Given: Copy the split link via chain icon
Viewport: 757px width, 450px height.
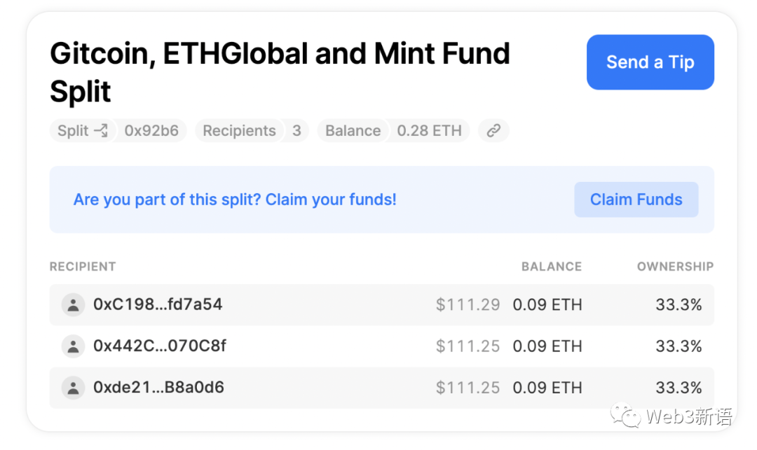Looking at the screenshot, I should pyautogui.click(x=493, y=131).
